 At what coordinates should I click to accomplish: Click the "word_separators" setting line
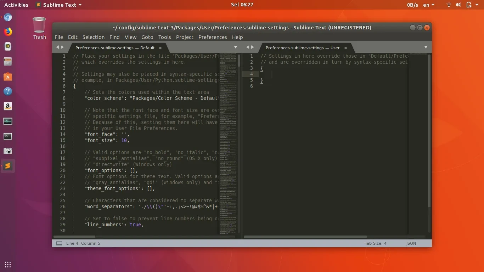(x=151, y=206)
